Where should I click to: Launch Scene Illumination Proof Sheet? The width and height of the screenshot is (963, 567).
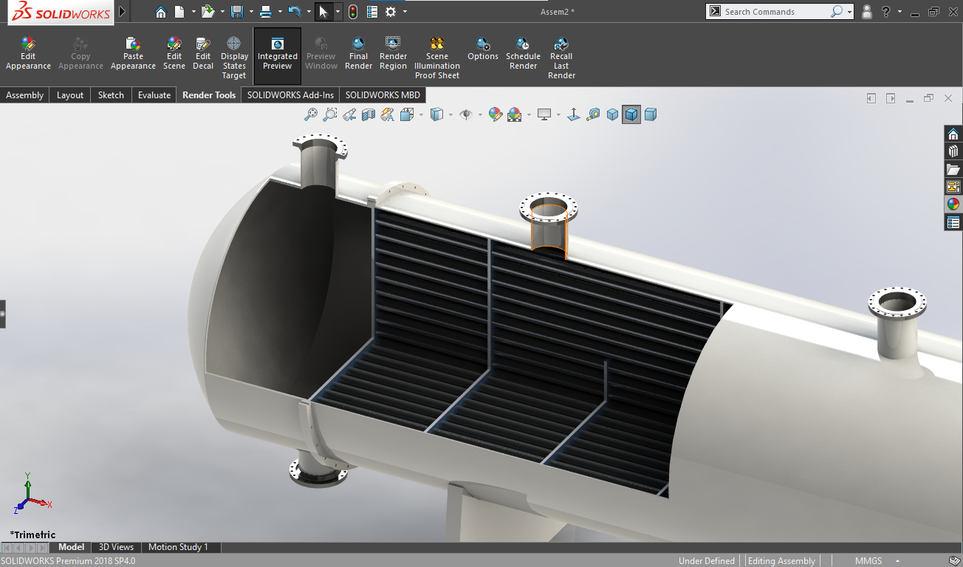(x=436, y=44)
